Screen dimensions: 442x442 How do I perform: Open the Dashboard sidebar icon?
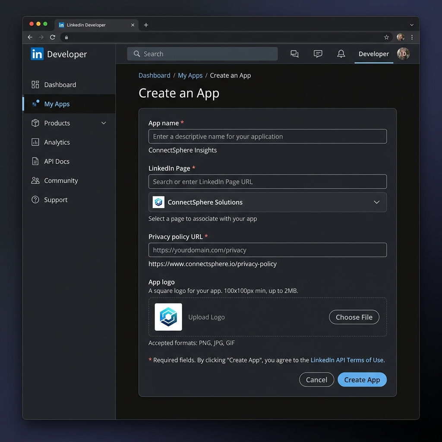(35, 85)
